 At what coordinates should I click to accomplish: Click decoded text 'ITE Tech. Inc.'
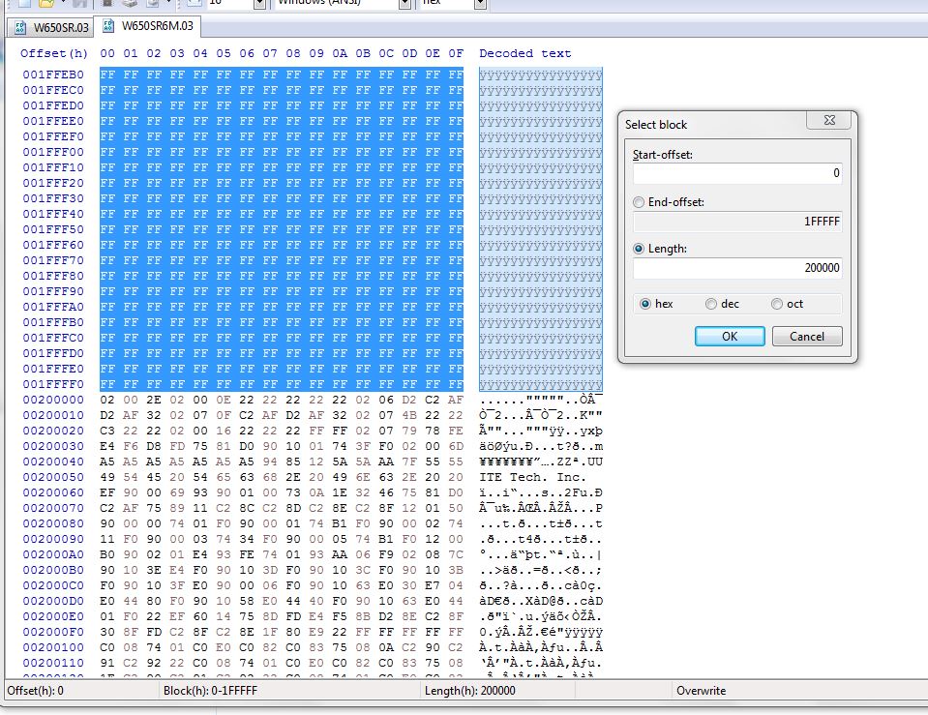532,477
